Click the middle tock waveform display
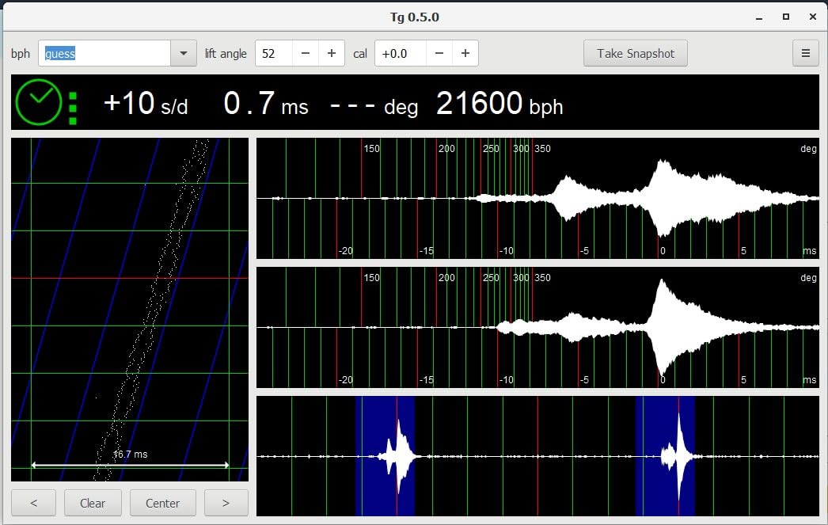 [537, 327]
